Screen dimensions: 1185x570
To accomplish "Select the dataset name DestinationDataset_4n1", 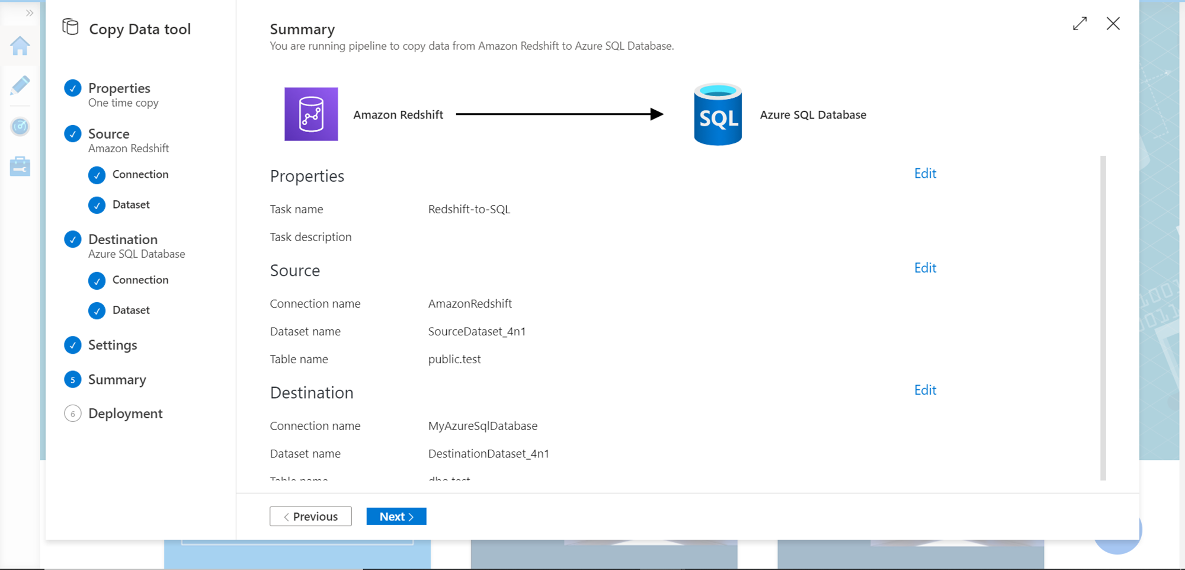I will 489,454.
